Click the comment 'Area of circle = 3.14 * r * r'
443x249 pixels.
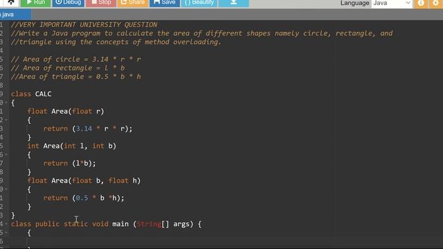click(75, 59)
